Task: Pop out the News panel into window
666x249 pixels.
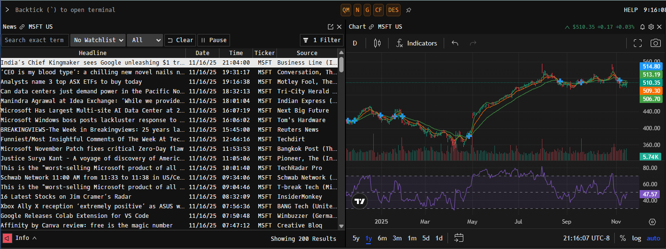Action: [331, 27]
